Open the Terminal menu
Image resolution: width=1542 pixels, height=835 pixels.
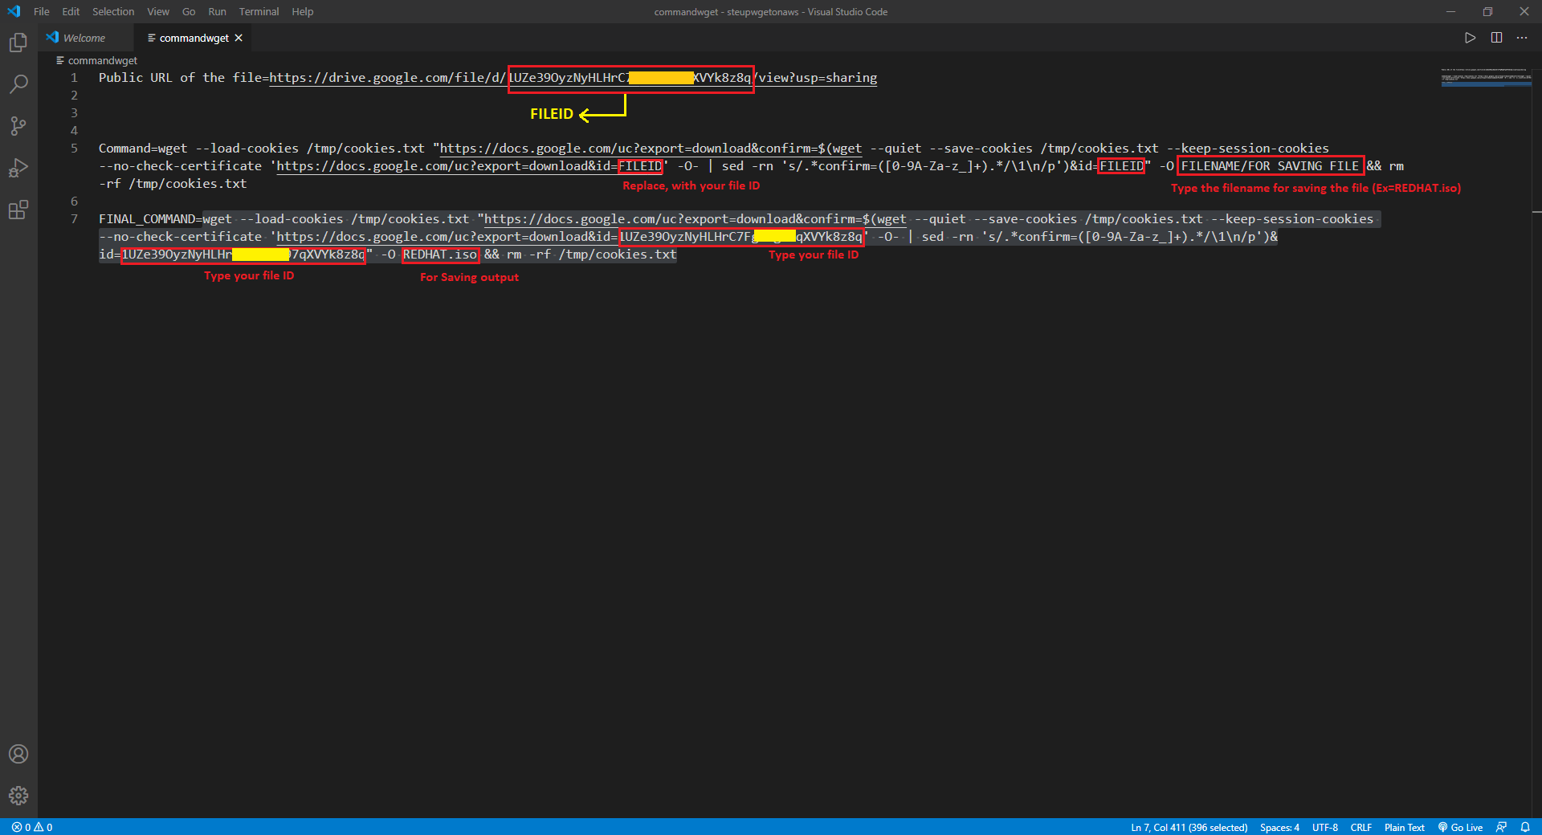tap(259, 11)
